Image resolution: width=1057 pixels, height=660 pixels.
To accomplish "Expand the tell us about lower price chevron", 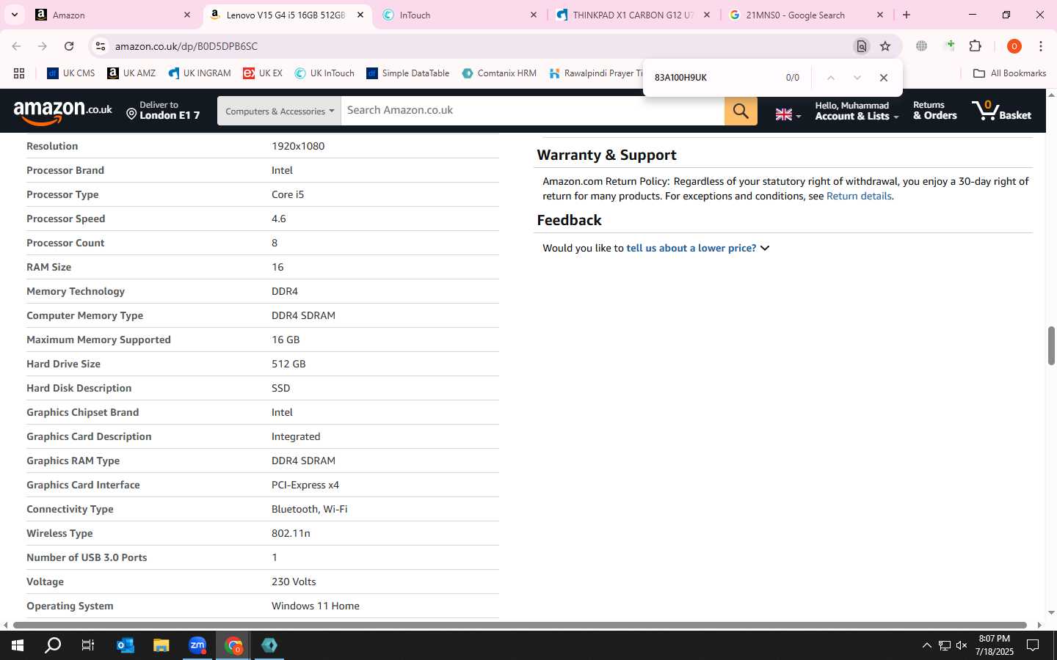I will [765, 248].
